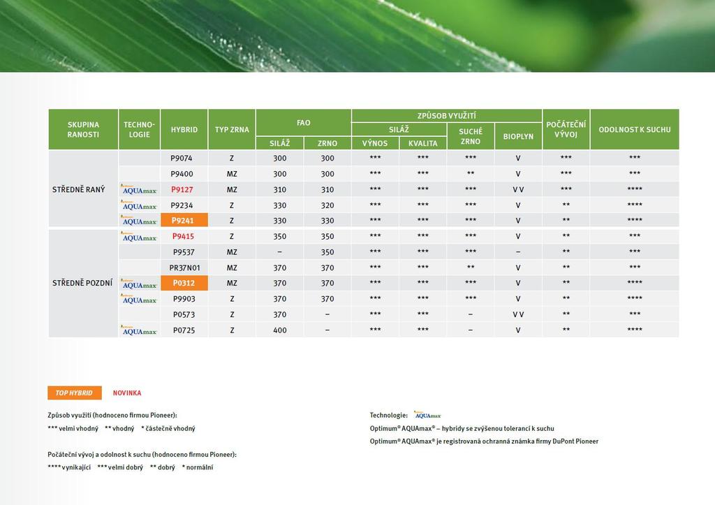Click the line 'Způsob využití (hodnoceno firmou Pioneer):'
Viewport: 715px width, 505px height.
pyautogui.click(x=112, y=415)
